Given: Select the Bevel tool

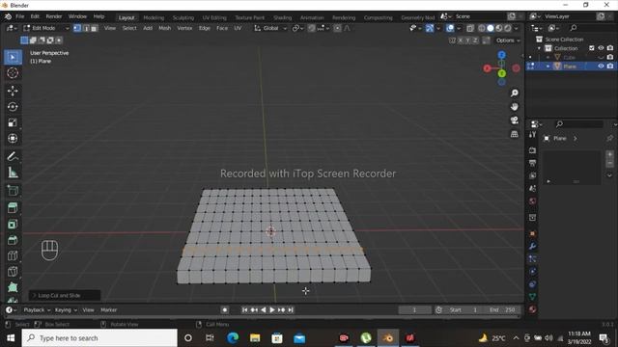Looking at the screenshot, I should (x=13, y=240).
